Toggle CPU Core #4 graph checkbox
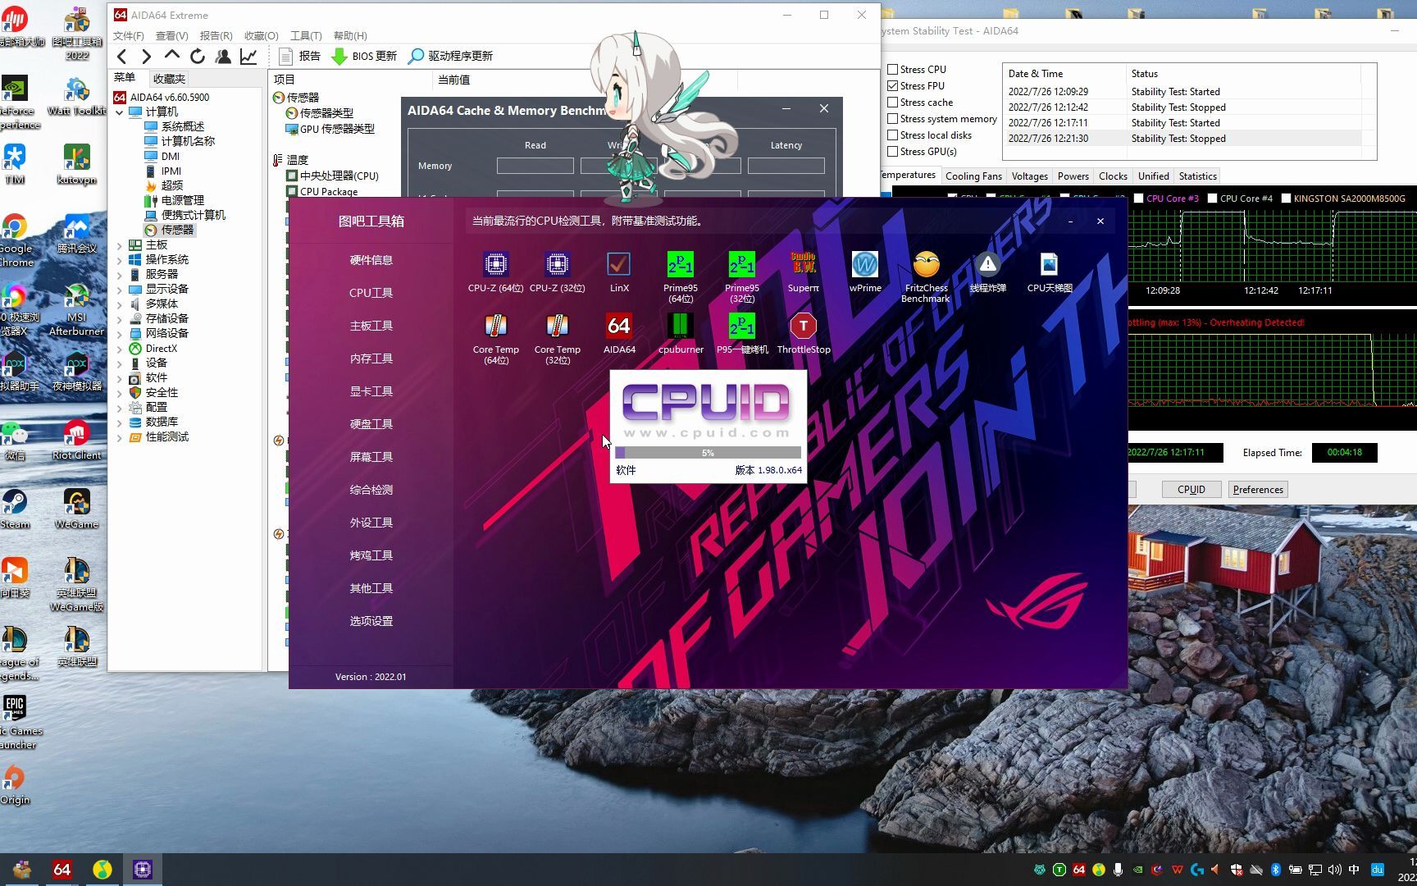The image size is (1417, 886). pos(1212,199)
